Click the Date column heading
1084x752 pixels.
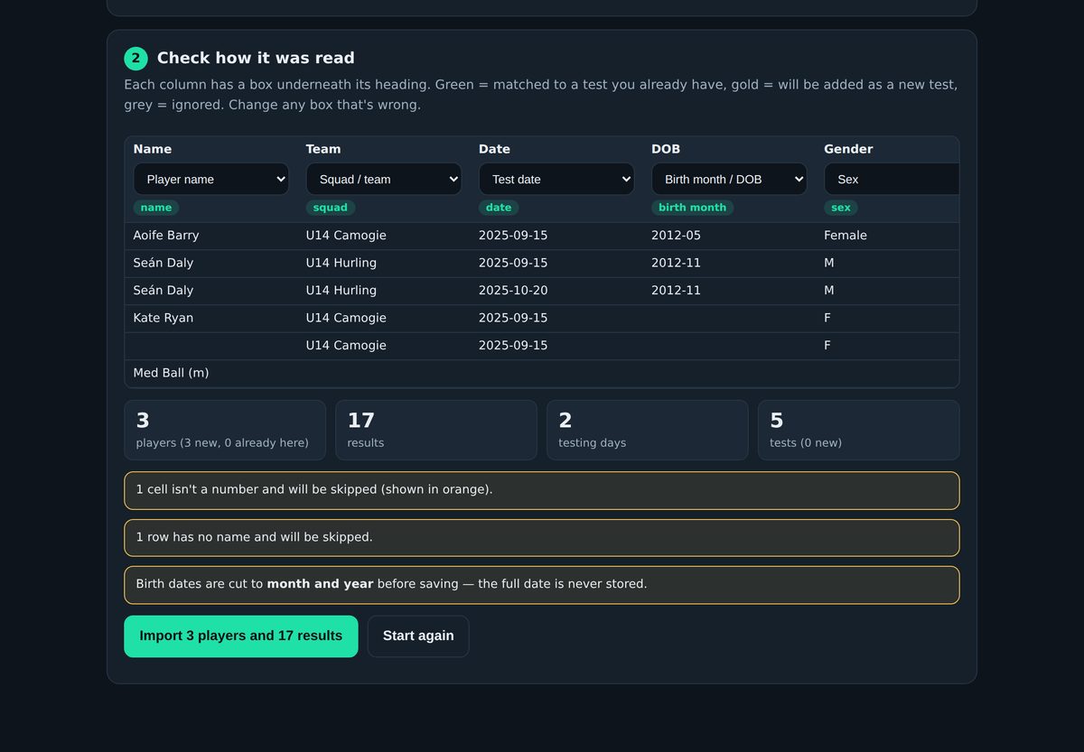click(x=494, y=149)
